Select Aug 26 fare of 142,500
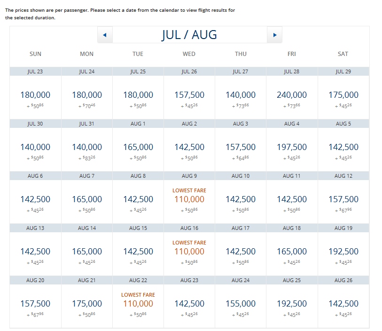 tap(343, 304)
